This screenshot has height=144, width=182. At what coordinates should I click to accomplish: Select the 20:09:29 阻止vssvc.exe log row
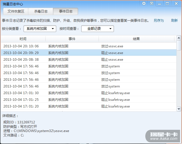tap(89, 53)
